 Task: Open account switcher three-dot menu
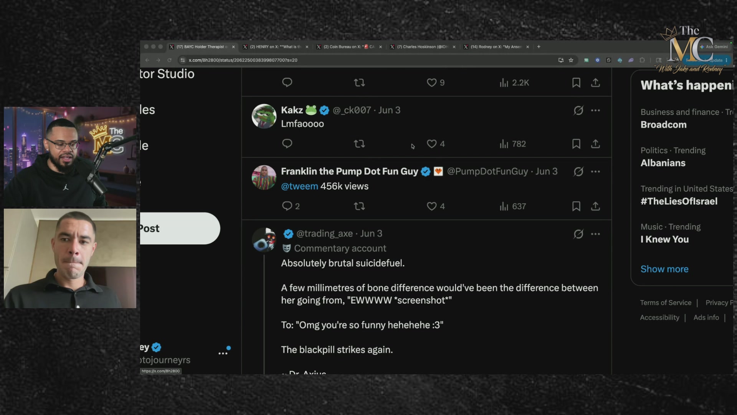point(223,353)
